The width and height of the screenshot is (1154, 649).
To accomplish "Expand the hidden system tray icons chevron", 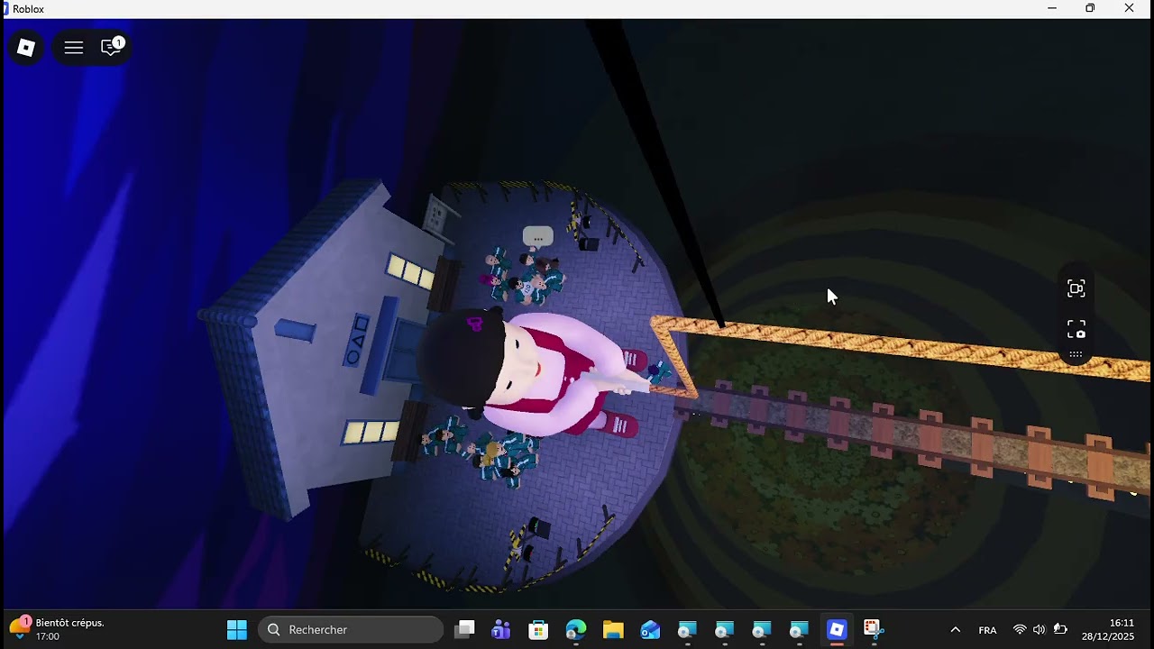I will click(x=956, y=629).
